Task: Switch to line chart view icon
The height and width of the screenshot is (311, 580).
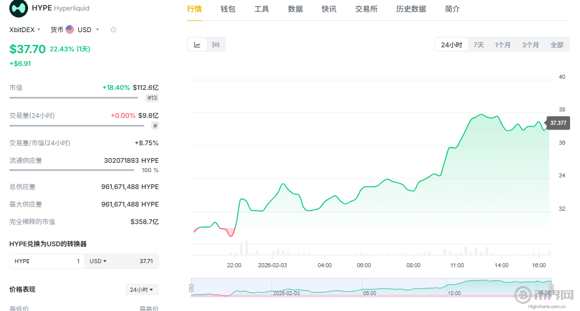Action: point(197,45)
